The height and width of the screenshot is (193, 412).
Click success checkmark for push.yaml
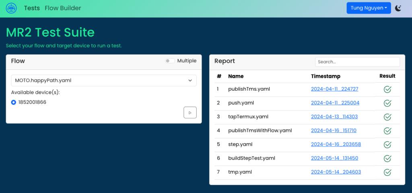tap(387, 103)
